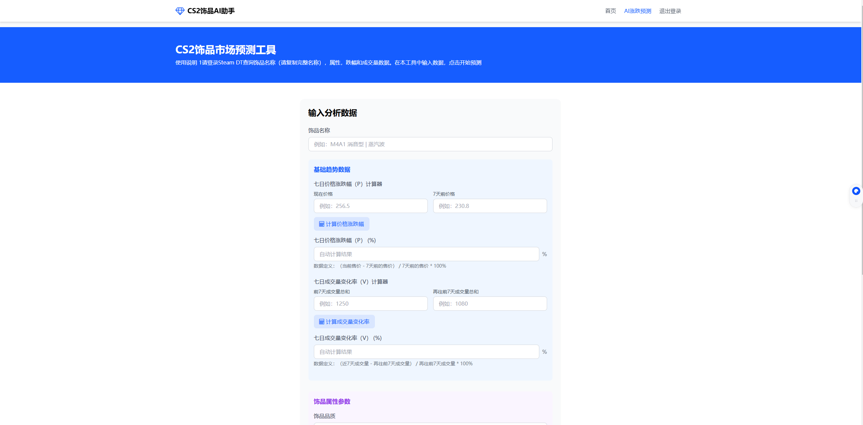Screen dimensions: 863x425
Task: Click the 再往前7天成交量总和 input
Action: tap(489, 304)
